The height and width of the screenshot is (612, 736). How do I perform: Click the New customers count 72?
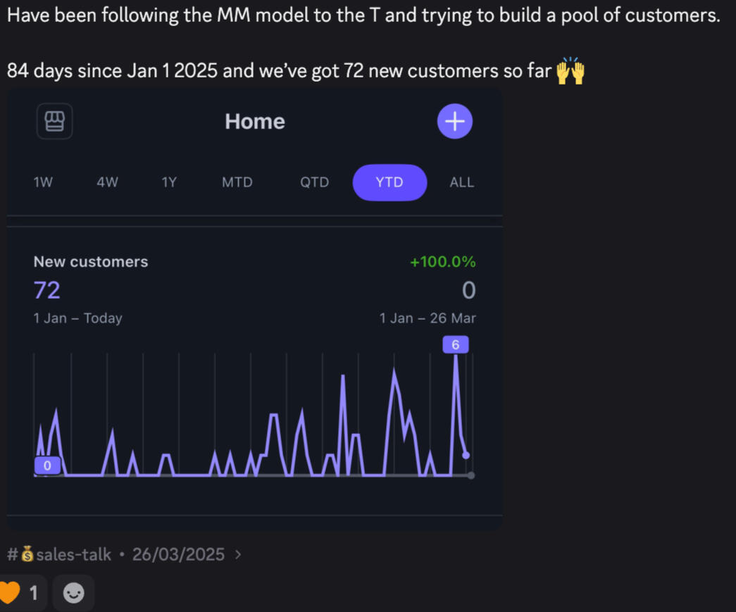click(x=47, y=290)
